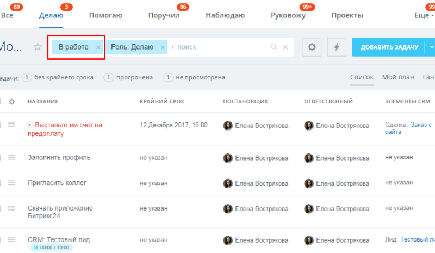Expand subtasks of "Выставьте им счет" task
The height and width of the screenshot is (253, 435).
point(29,125)
